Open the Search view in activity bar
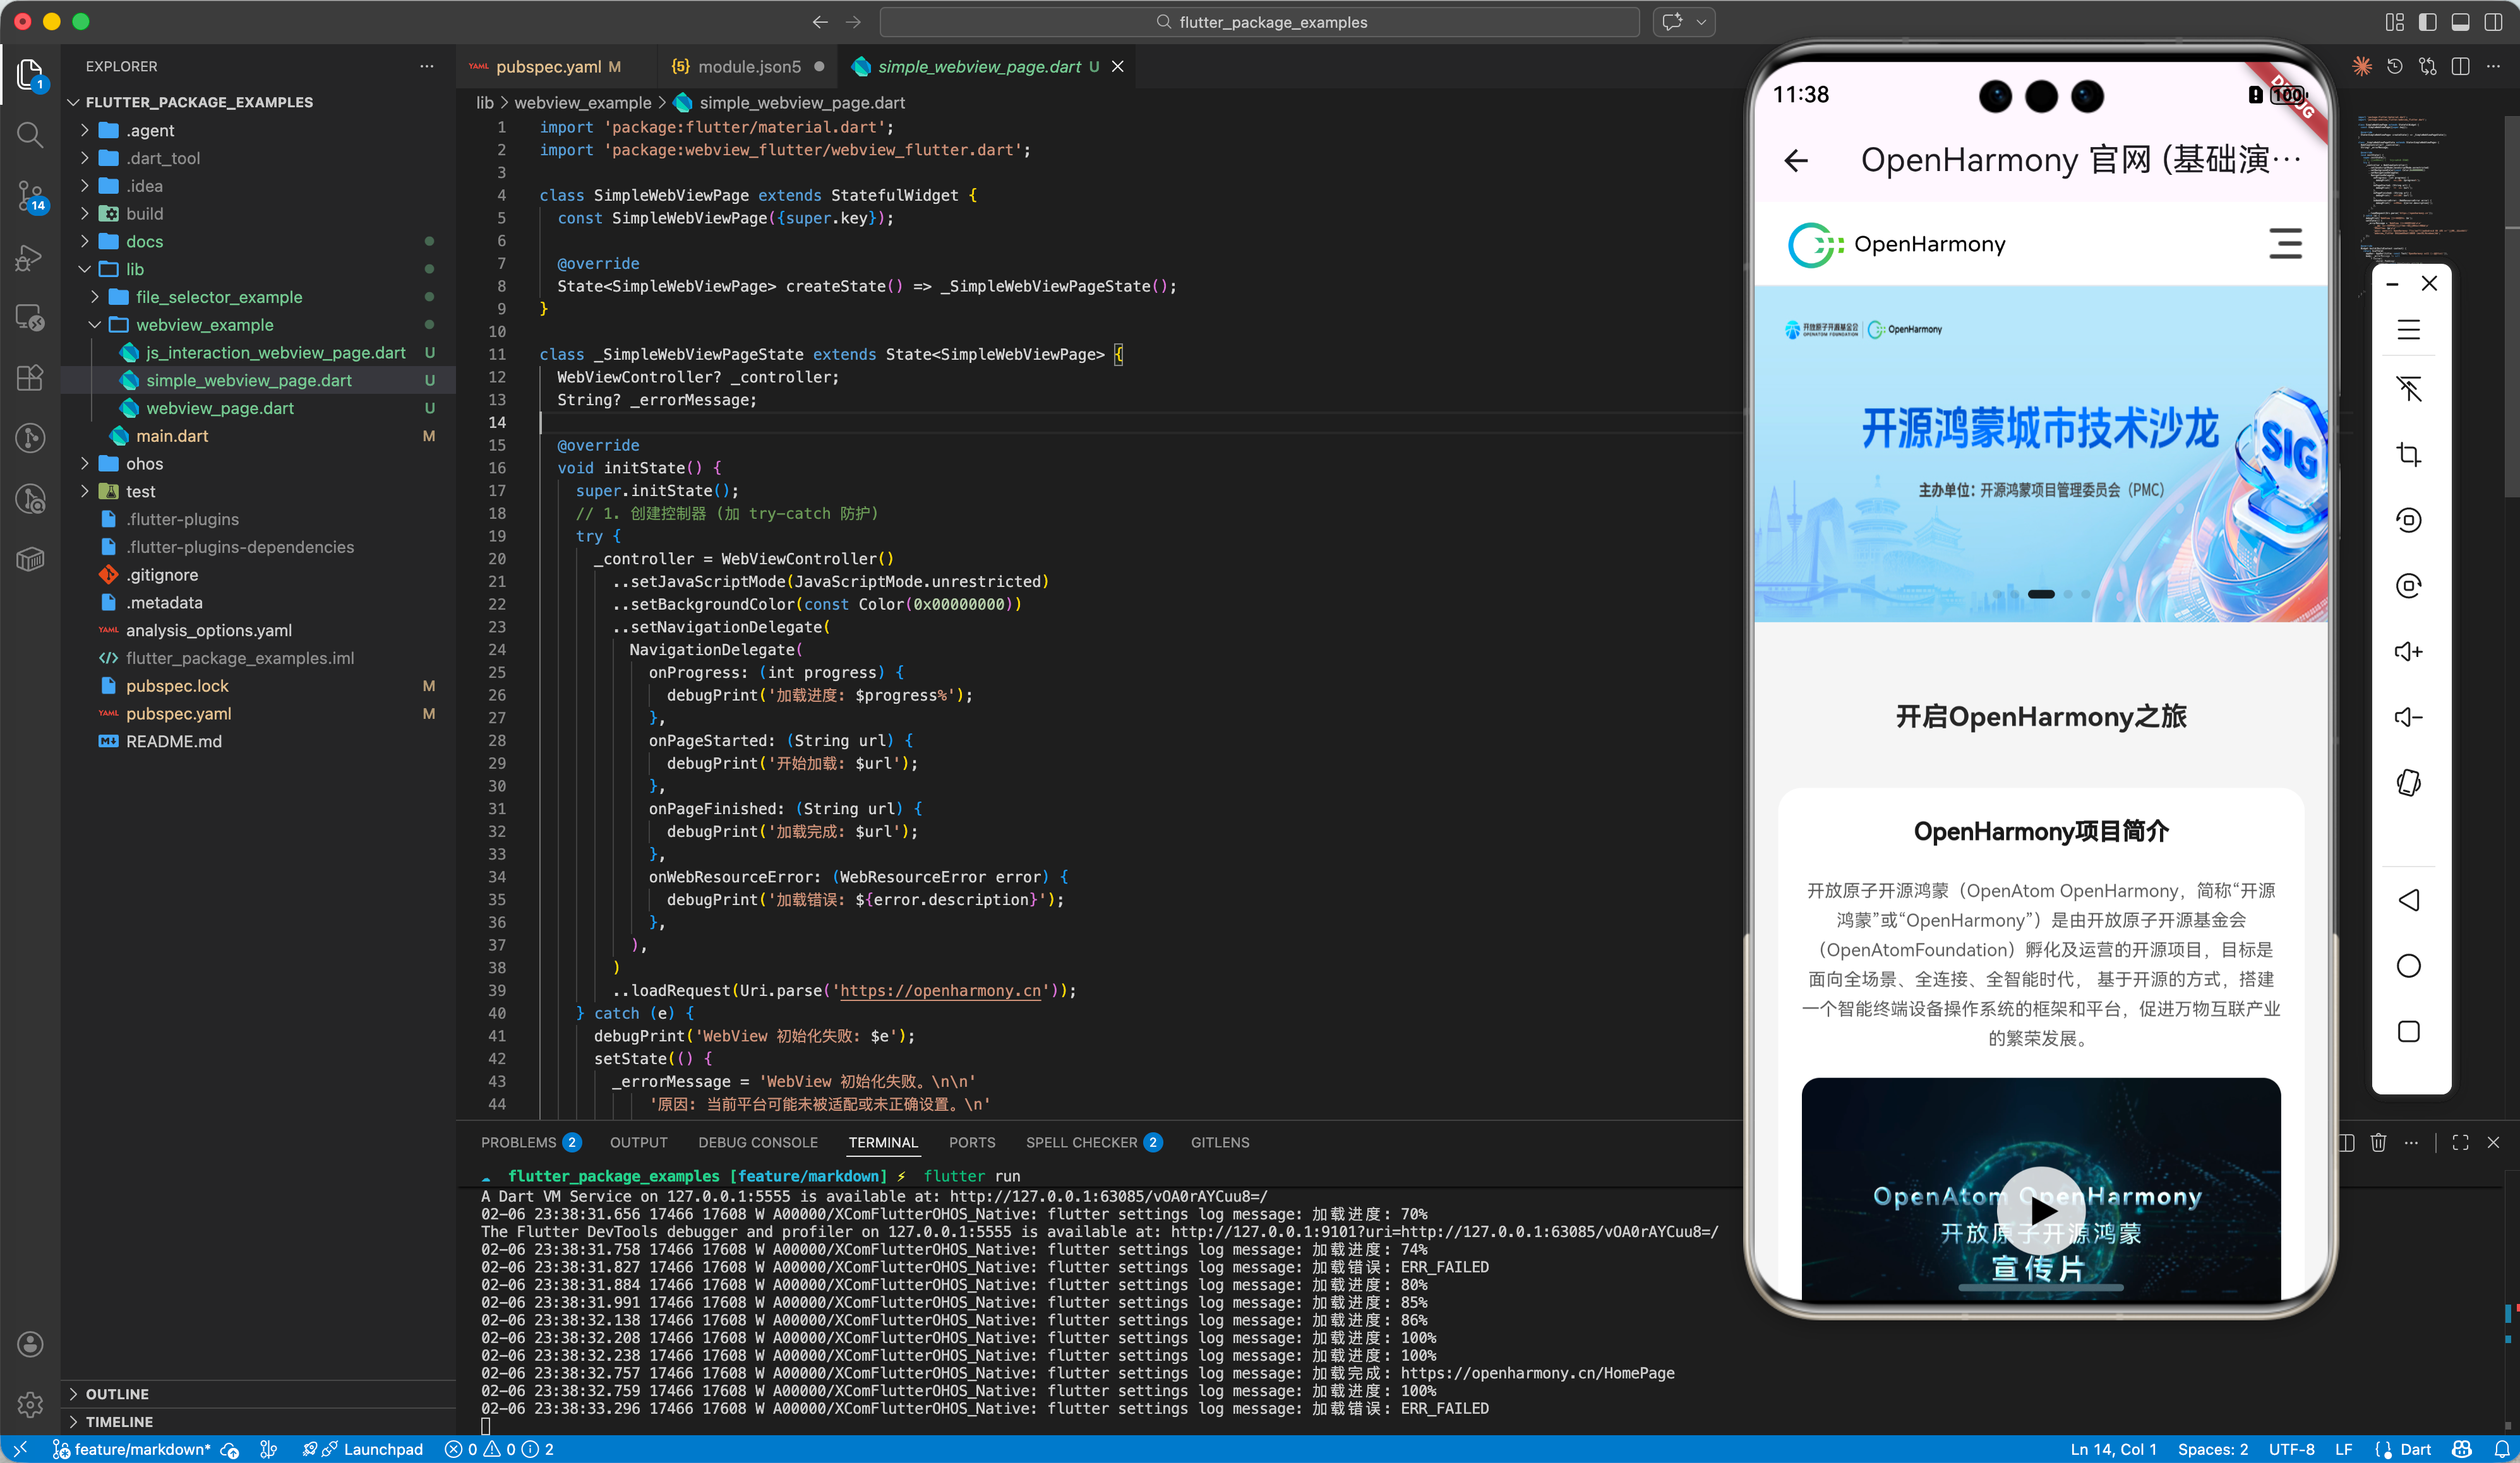 pos(30,134)
